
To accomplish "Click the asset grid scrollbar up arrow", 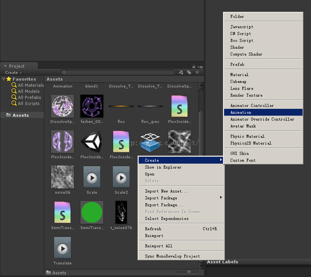I will pyautogui.click(x=201, y=86).
